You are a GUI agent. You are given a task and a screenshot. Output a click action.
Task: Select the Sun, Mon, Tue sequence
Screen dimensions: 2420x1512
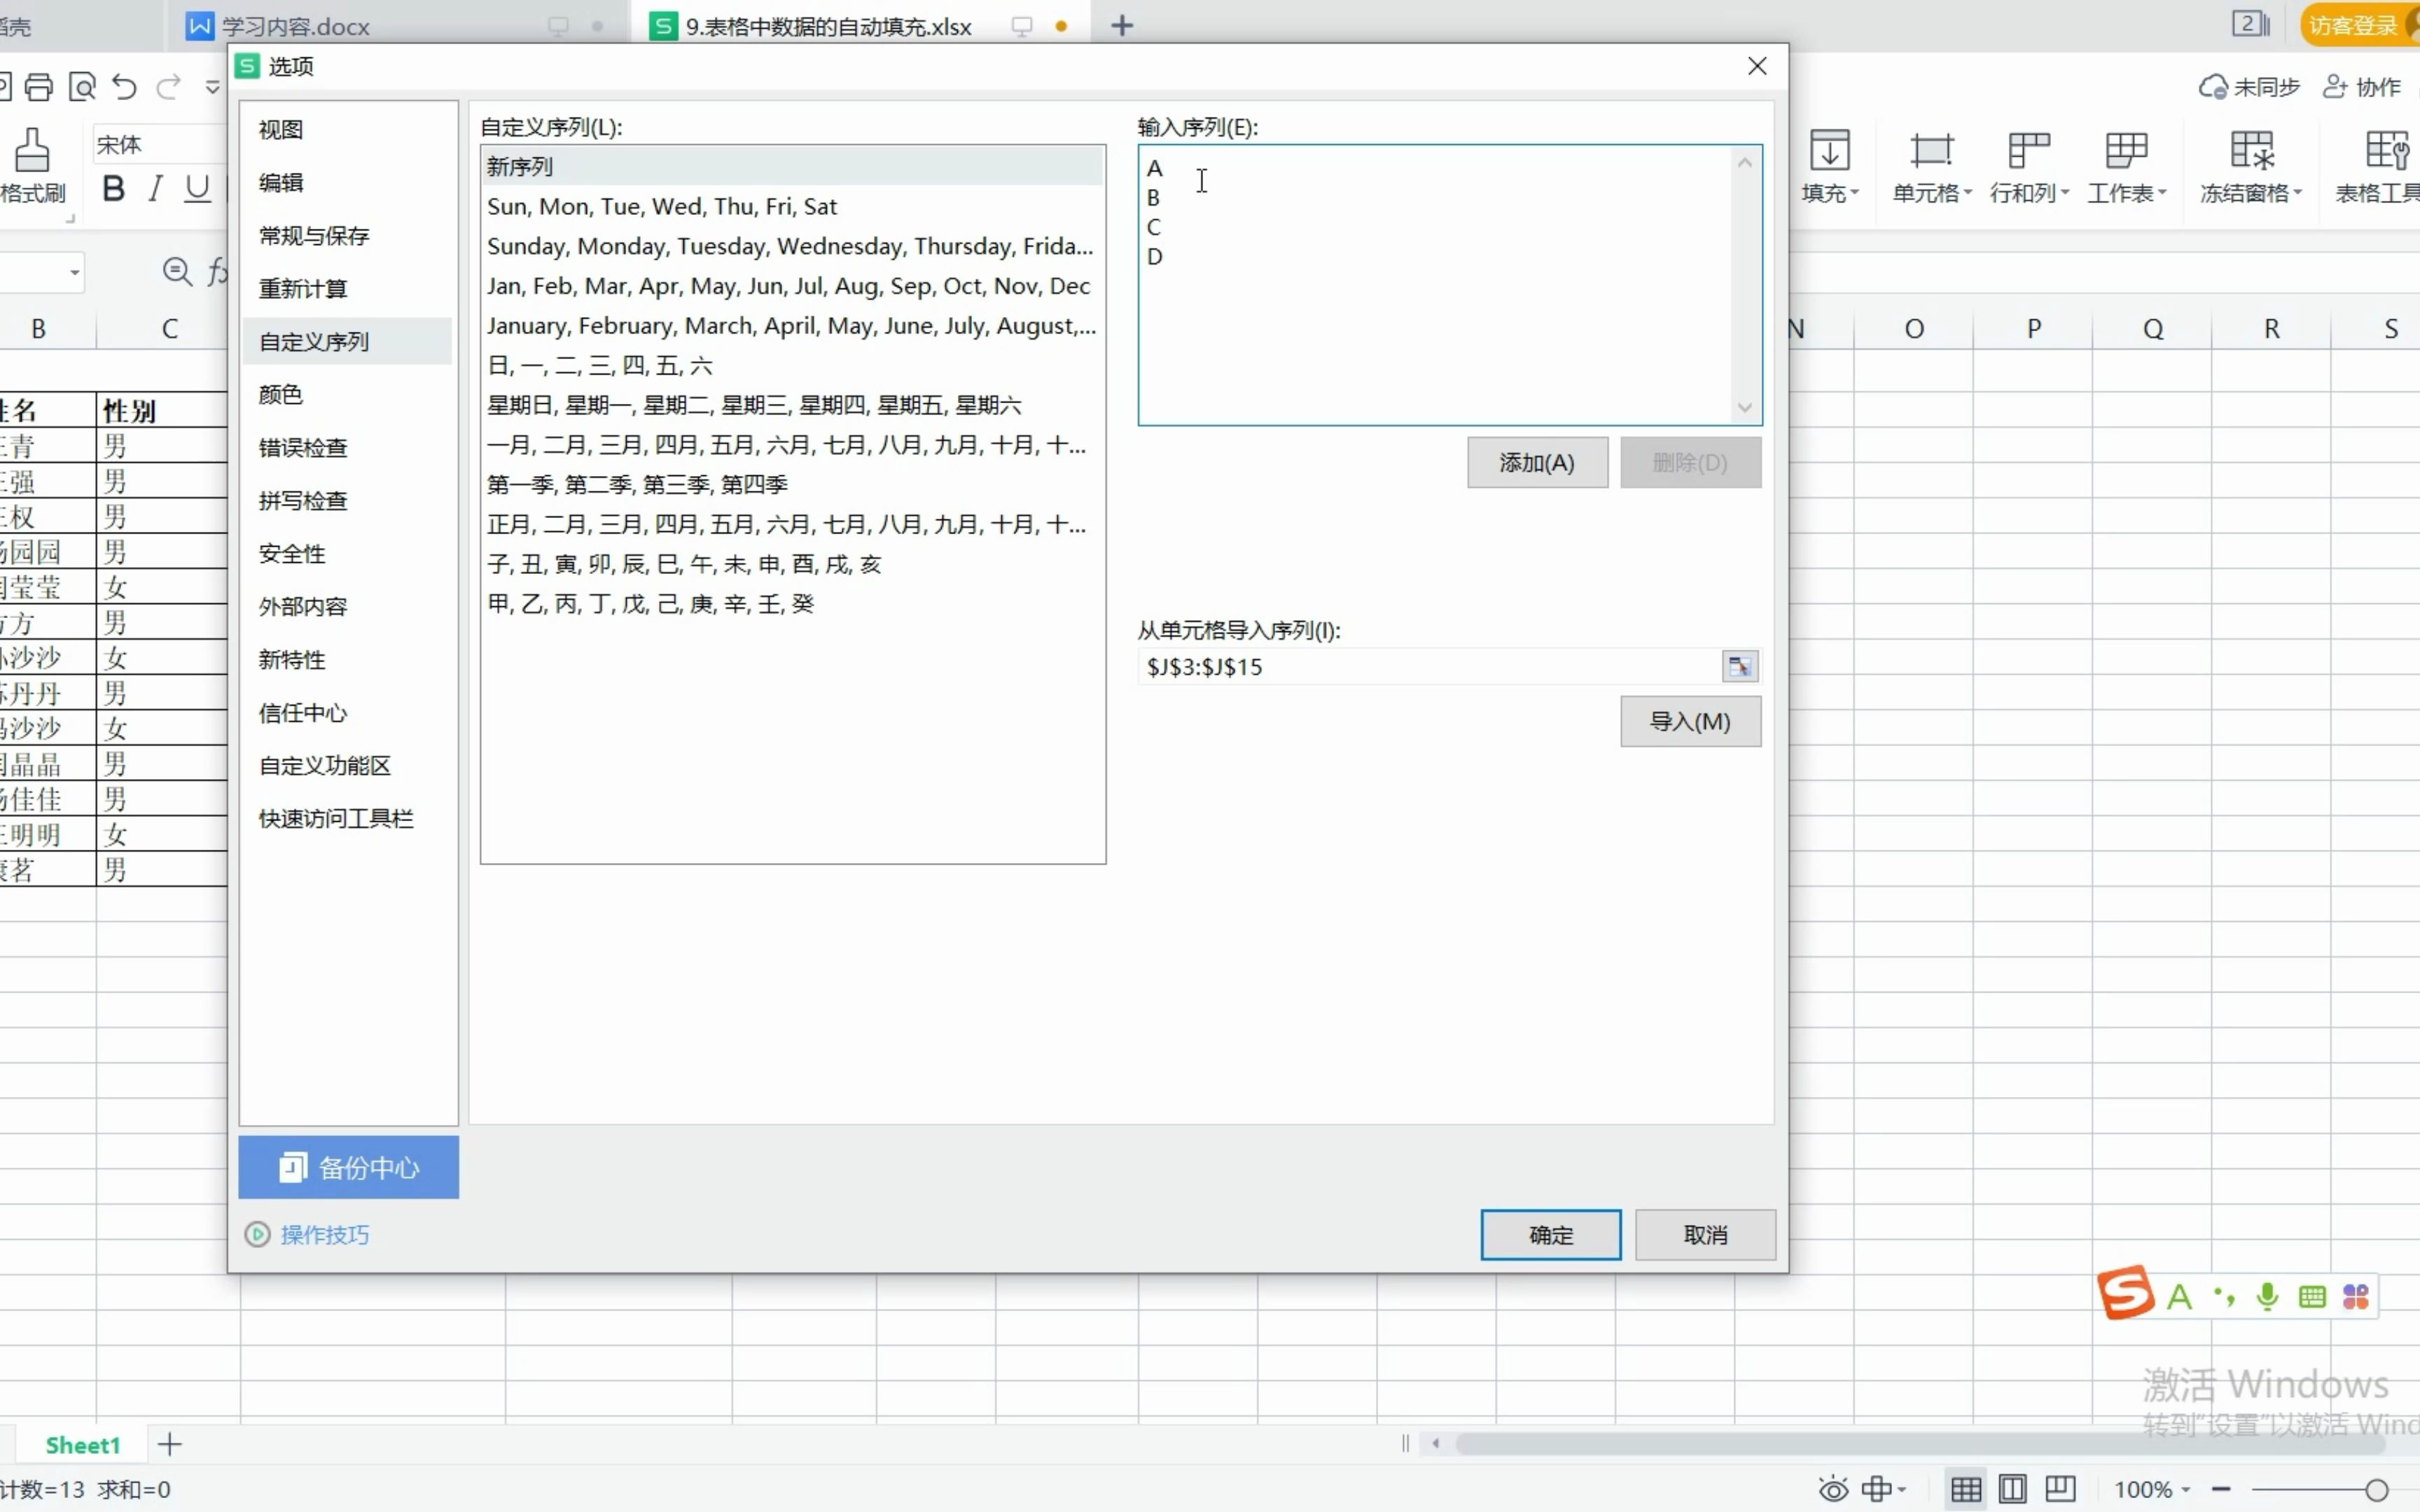[x=793, y=206]
